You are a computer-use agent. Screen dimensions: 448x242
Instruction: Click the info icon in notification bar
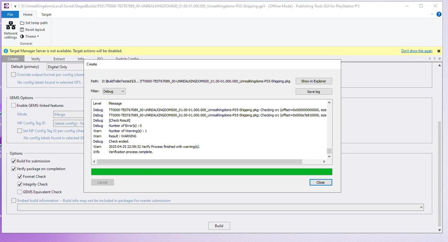click(x=6, y=51)
